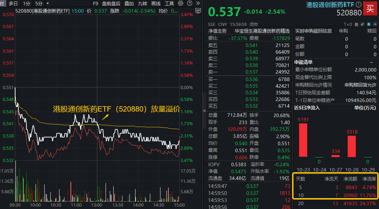This screenshot has width=379, height=209.
Task: Open 画线 drawing tools
Action: tap(156, 4)
